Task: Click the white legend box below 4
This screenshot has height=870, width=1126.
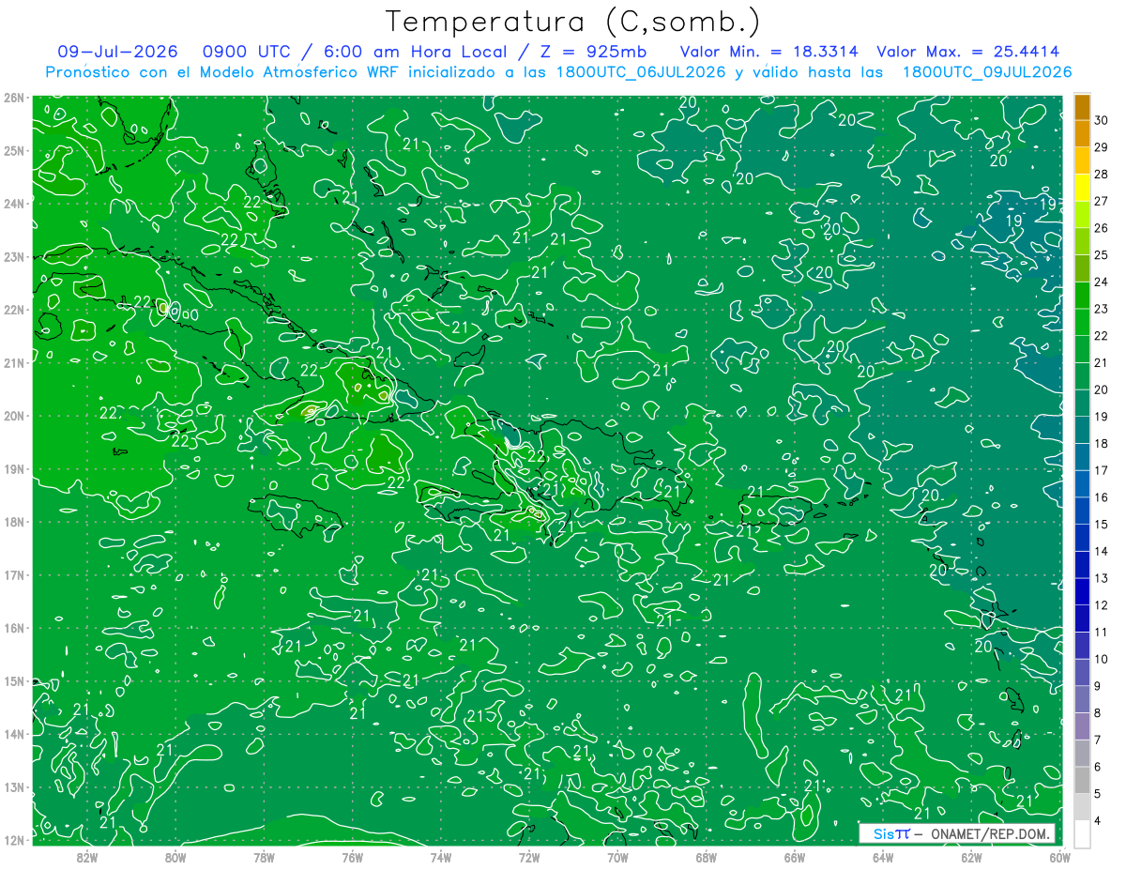Action: pos(1082,834)
